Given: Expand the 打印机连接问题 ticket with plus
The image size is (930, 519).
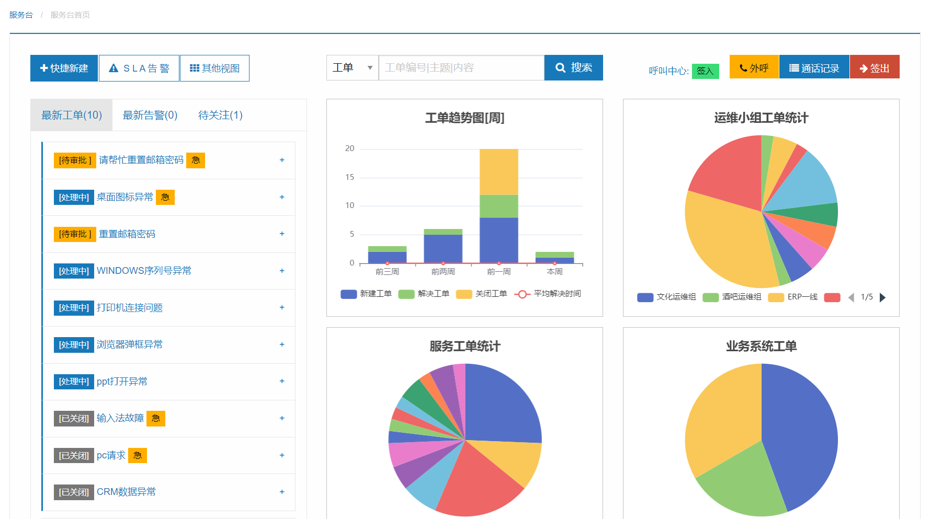Looking at the screenshot, I should 282,308.
